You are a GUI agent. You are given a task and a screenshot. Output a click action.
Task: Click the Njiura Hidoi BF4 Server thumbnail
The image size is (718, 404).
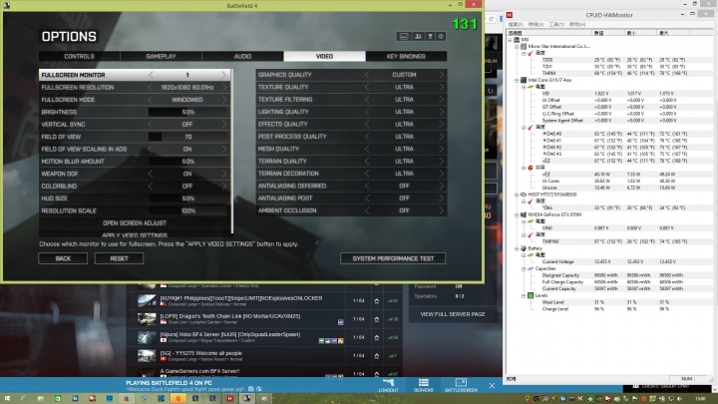[x=147, y=337]
